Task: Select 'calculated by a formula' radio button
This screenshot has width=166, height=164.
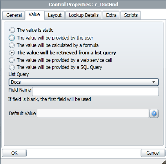Action: click(x=12, y=45)
